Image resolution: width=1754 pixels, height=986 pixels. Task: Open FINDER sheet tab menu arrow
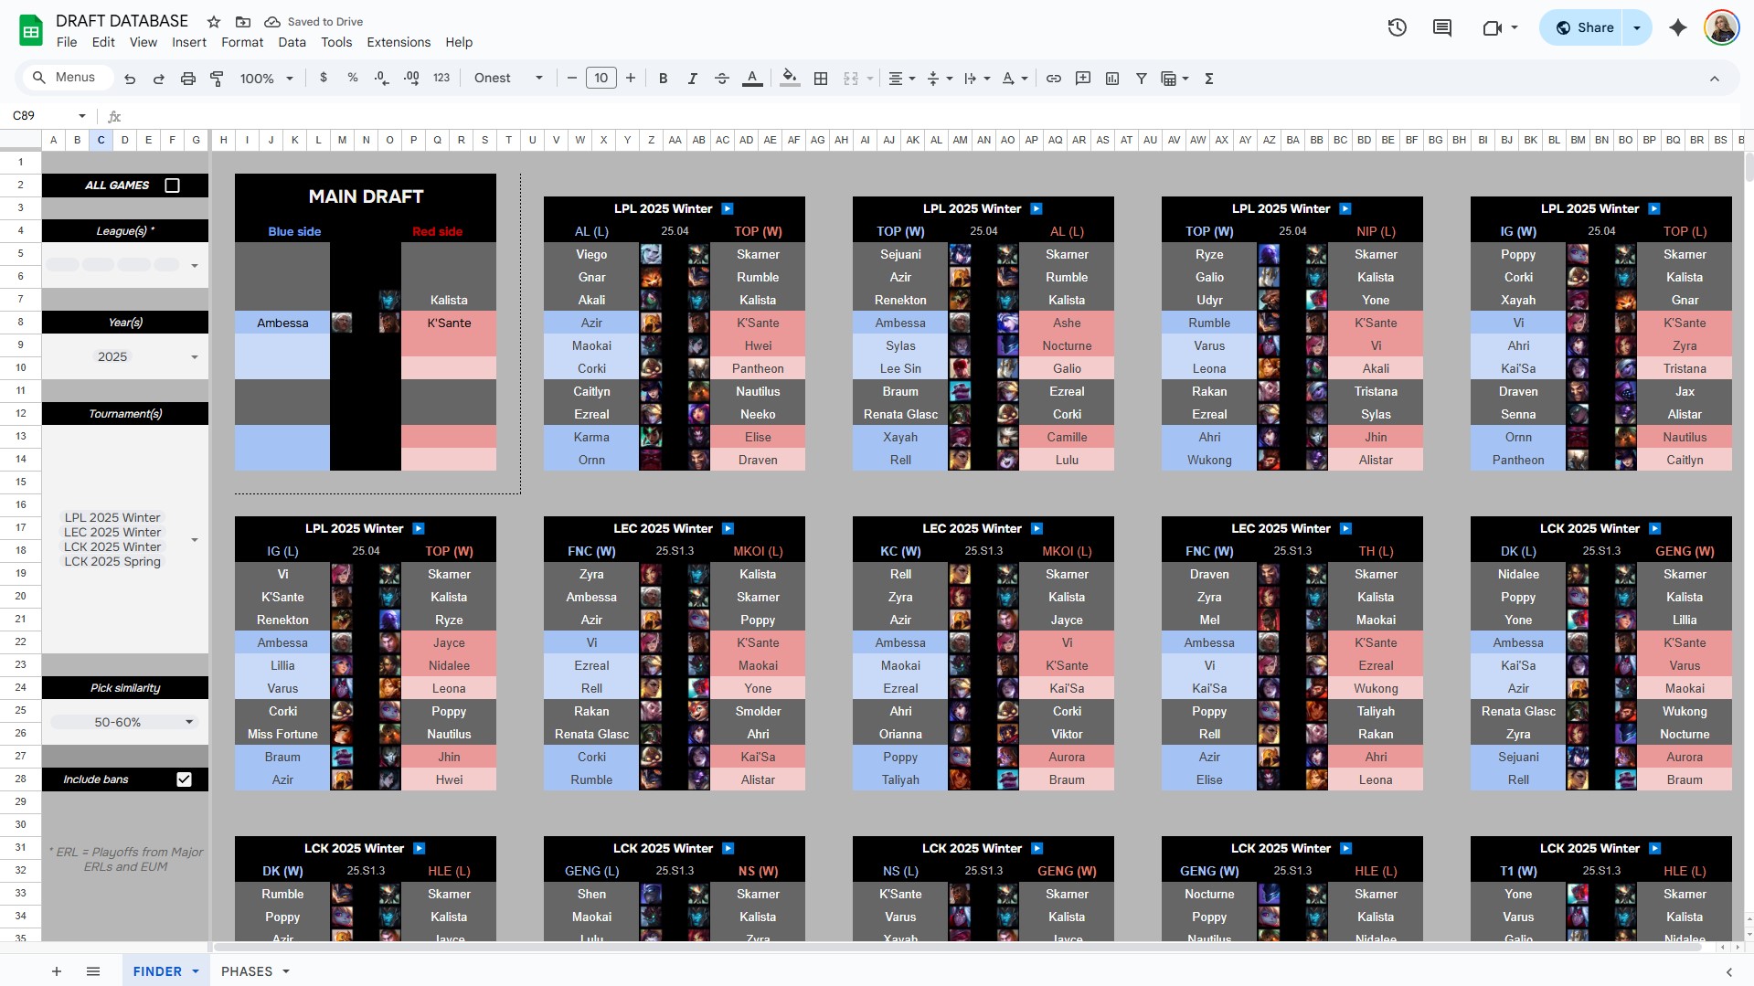click(196, 971)
